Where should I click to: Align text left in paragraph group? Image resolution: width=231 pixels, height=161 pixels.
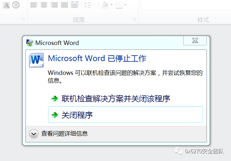(34, 5)
